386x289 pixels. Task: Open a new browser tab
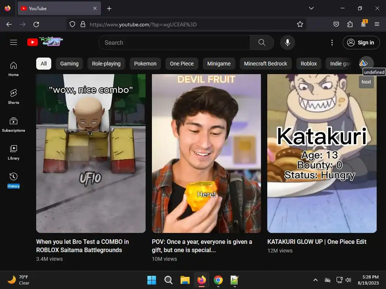[x=109, y=9]
